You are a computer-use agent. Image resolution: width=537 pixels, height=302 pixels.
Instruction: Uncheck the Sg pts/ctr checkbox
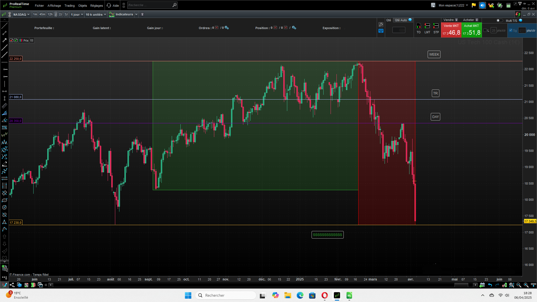tap(511, 30)
